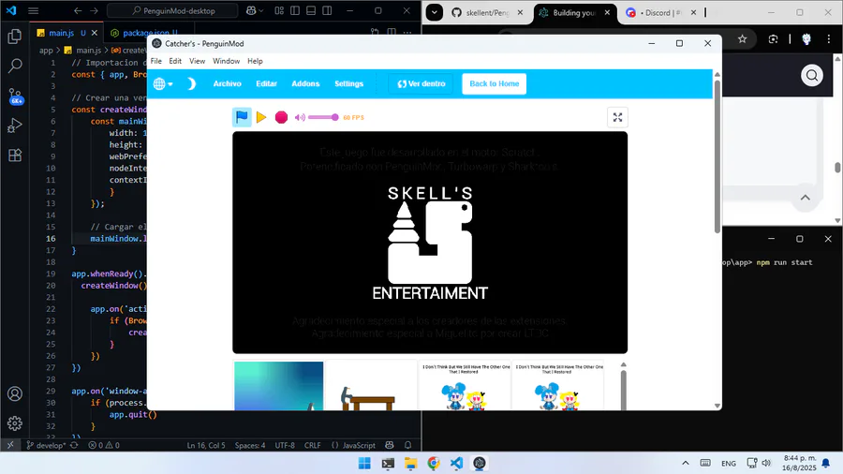Open the View menu in PenguinMod
This screenshot has height=474, width=843.
[x=197, y=61]
